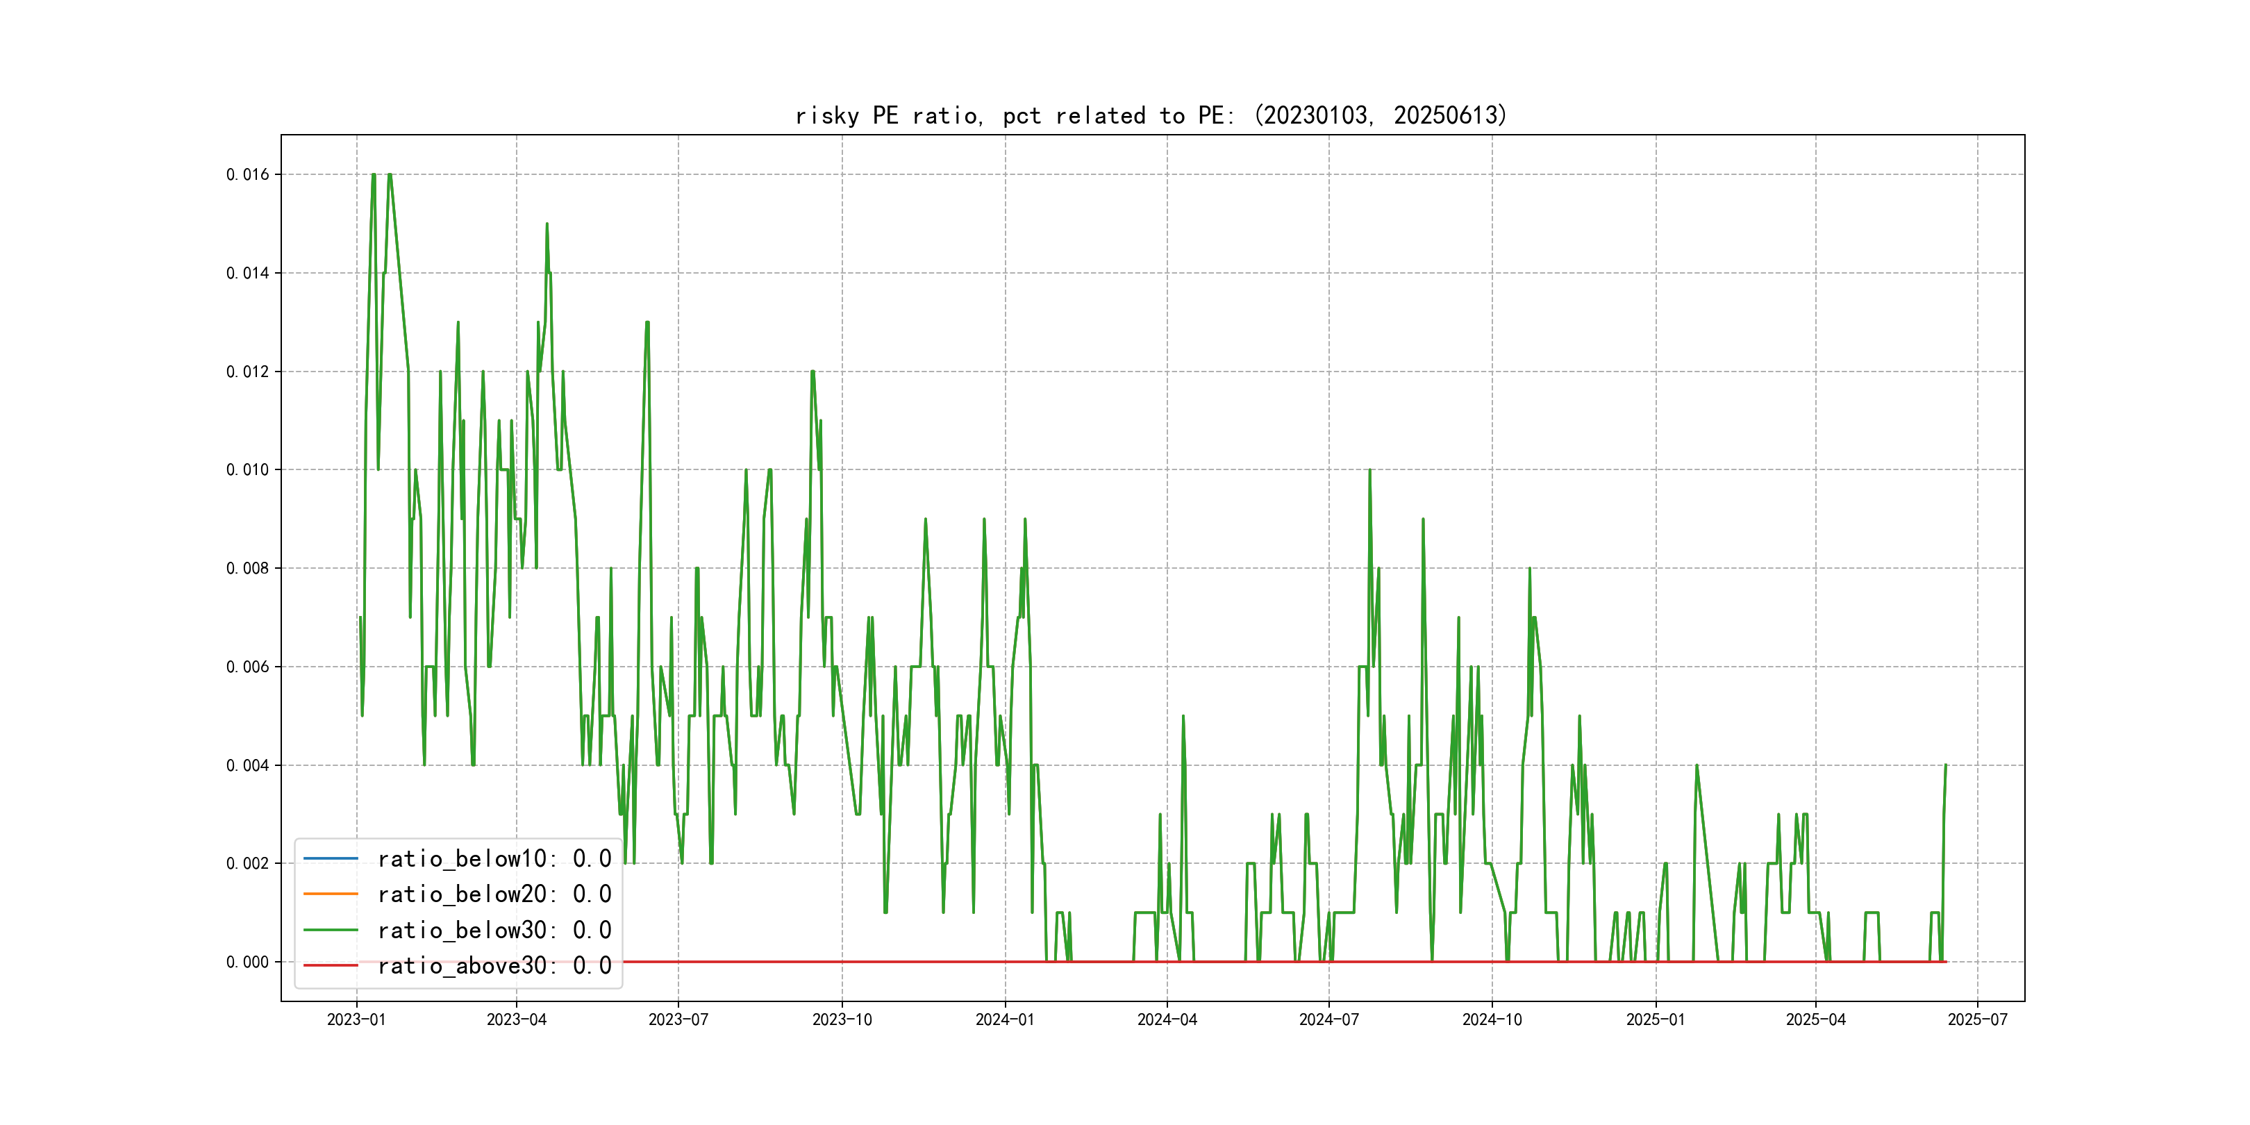Click the 0.010 y-axis tick label
The width and height of the screenshot is (2250, 1125).
247,470
